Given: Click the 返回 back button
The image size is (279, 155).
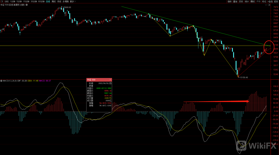Looking at the screenshot, I should click(x=276, y=2).
